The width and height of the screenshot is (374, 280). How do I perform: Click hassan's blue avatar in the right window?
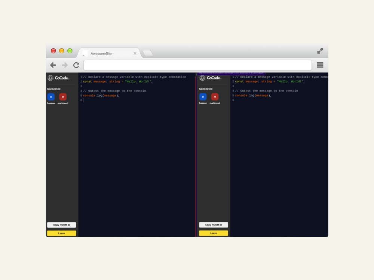pos(203,97)
